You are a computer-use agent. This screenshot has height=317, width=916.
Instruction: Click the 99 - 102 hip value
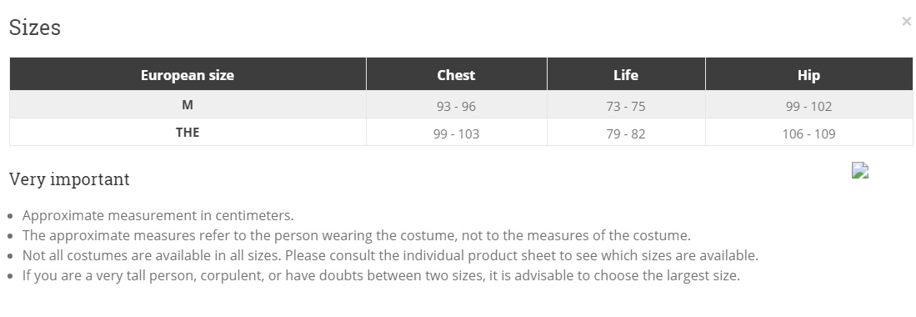(808, 107)
